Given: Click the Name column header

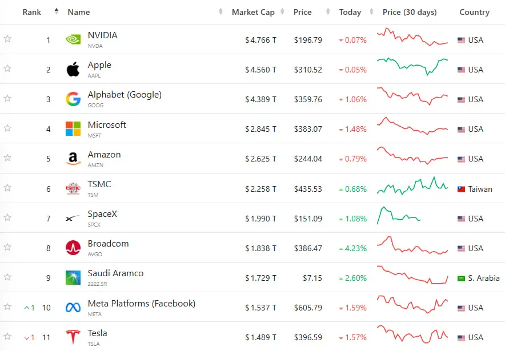Looking at the screenshot, I should [x=79, y=12].
